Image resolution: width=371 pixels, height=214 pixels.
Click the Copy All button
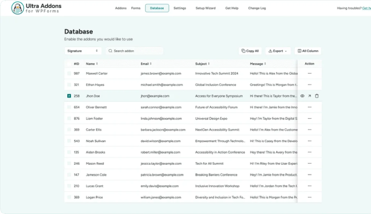pos(250,51)
